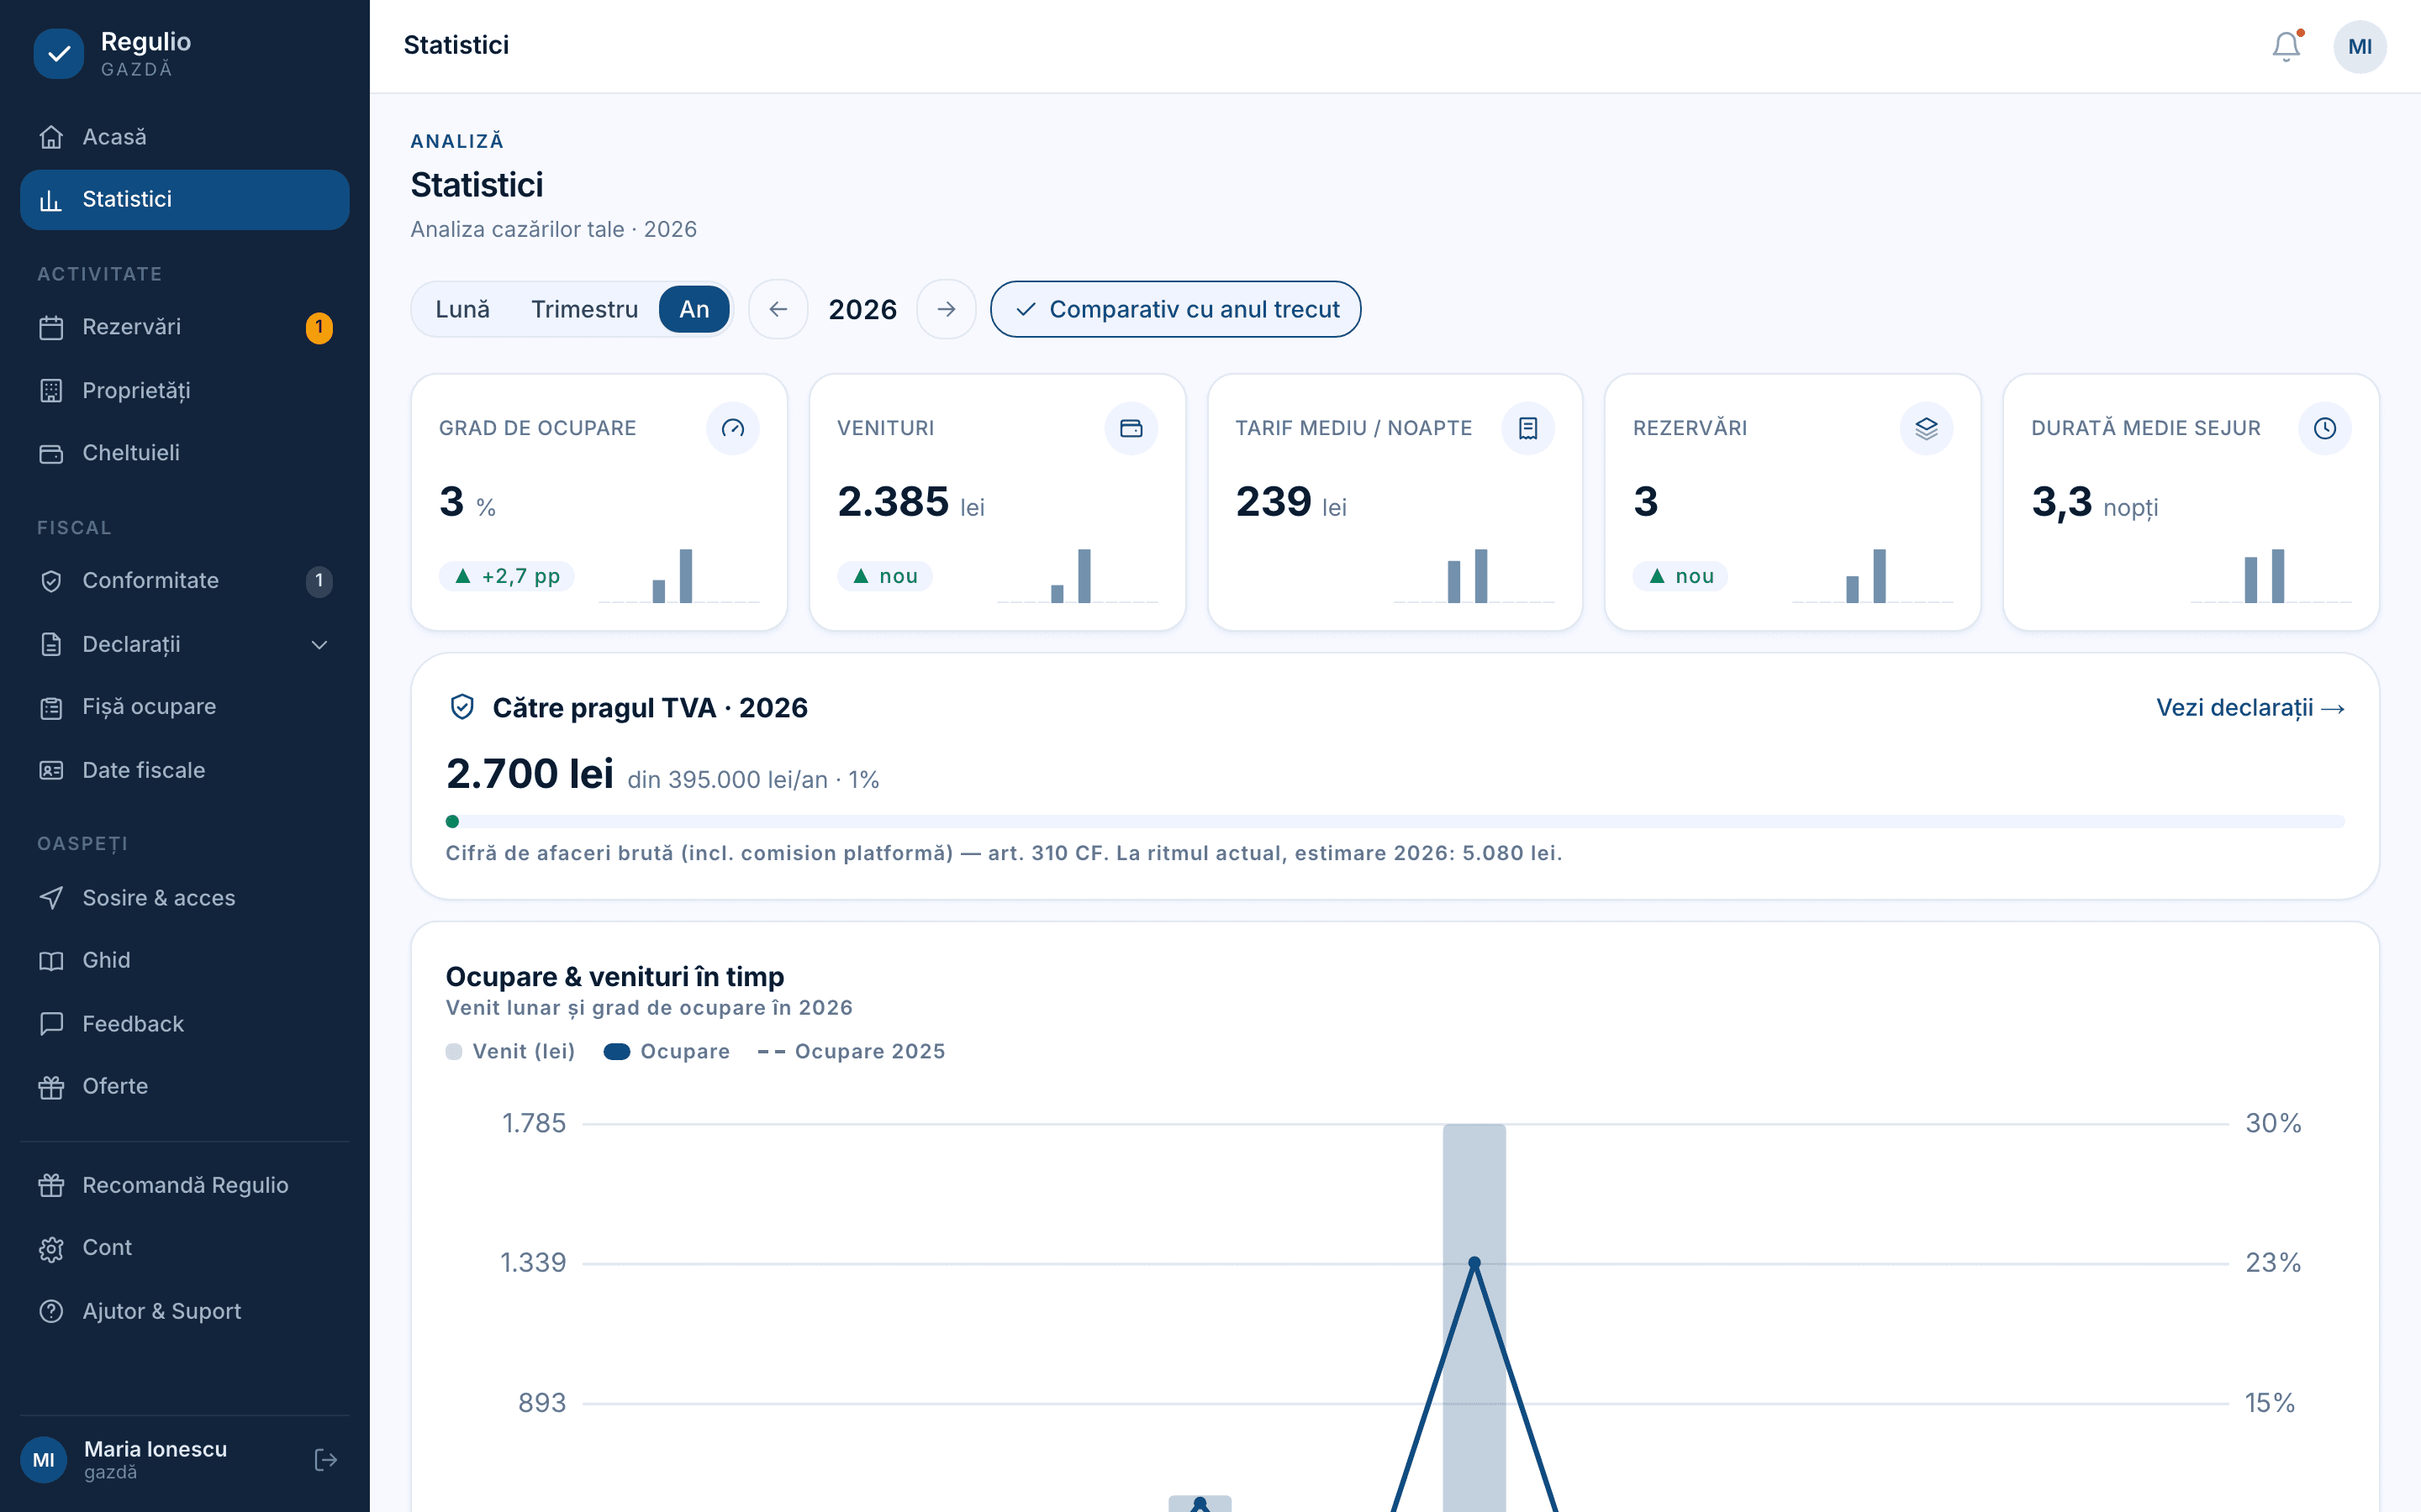Screen dimensions: 2421x1512
Task: Open Fișă ocupare in the sidebar
Action: (x=184, y=707)
